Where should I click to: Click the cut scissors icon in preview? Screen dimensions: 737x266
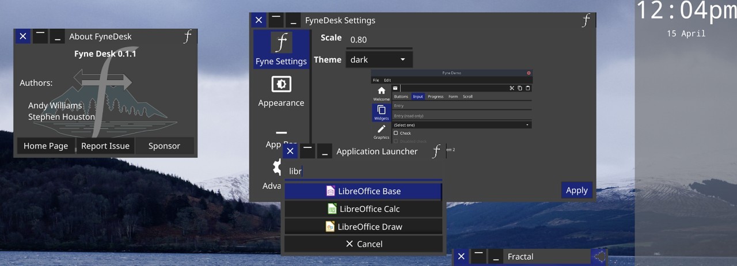coord(511,88)
